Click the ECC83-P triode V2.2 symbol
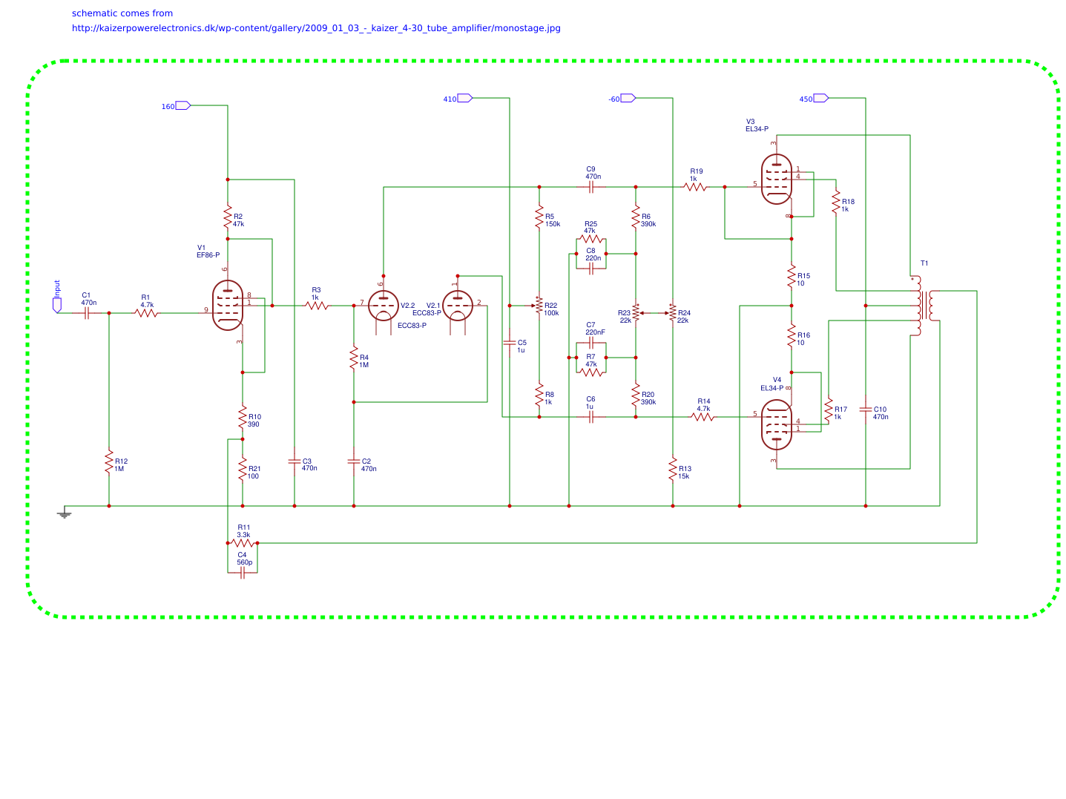The width and height of the screenshot is (1066, 799). (384, 304)
